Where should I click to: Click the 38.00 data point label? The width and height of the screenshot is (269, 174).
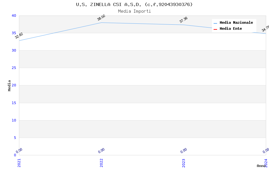pyautogui.click(x=101, y=18)
